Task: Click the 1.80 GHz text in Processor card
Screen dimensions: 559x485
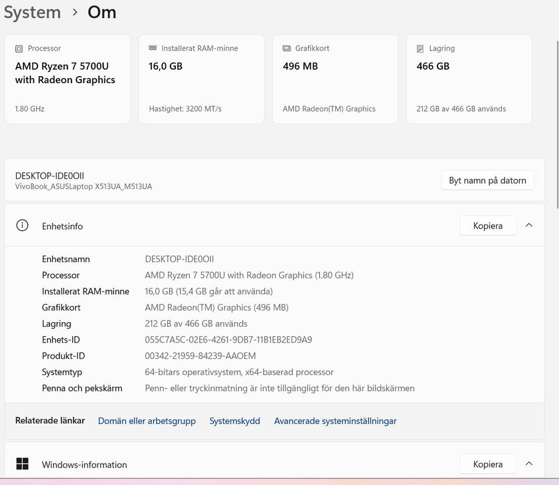Action: pyautogui.click(x=30, y=109)
